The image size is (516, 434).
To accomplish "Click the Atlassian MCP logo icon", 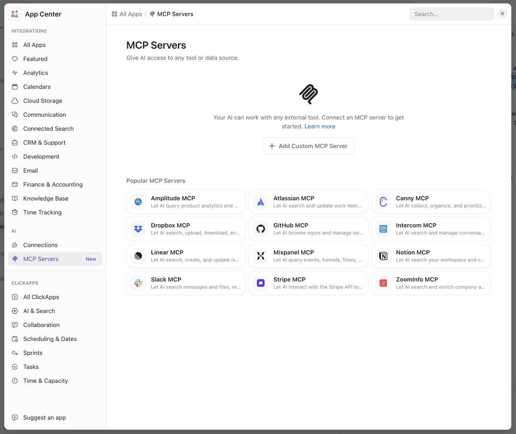I will [x=261, y=201].
